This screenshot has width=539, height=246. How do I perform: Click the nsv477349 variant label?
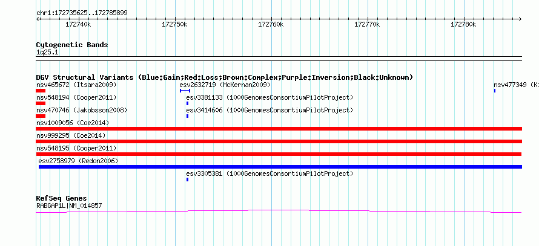tap(516, 85)
